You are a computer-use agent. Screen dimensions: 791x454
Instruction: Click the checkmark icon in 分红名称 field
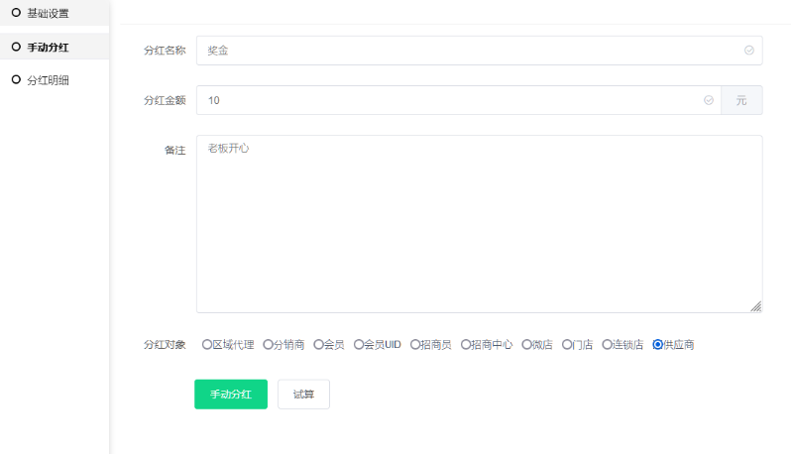coord(749,50)
